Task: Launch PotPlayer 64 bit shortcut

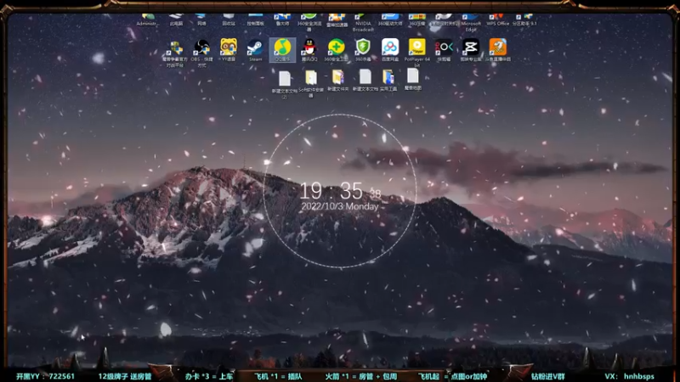Action: click(x=416, y=52)
